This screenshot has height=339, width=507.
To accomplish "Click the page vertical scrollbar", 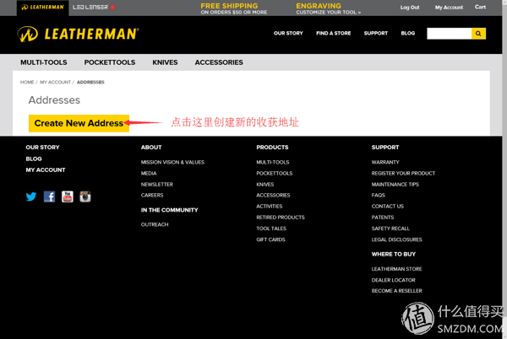I will pos(504,169).
